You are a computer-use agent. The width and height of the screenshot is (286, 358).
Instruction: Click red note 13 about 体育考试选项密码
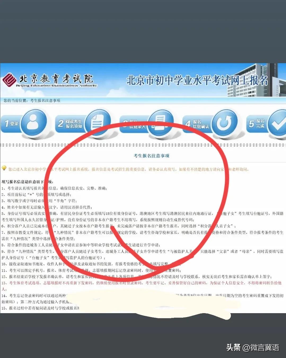point(142,286)
